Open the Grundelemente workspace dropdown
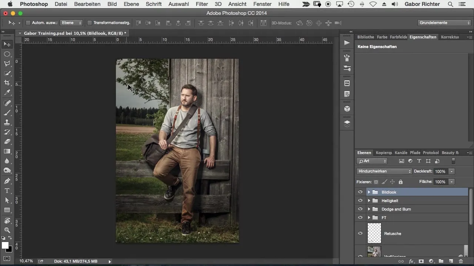 tap(444, 23)
